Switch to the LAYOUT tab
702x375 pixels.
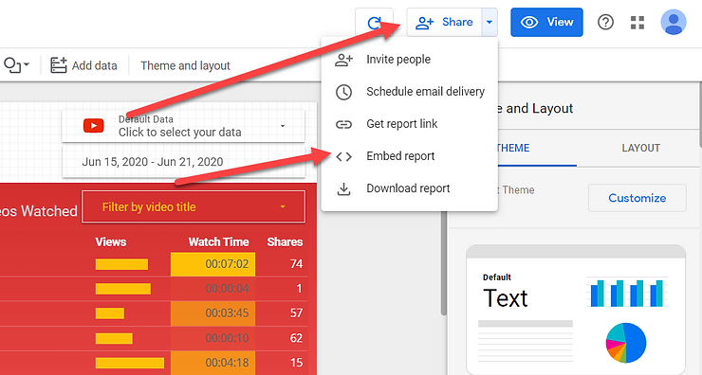(x=640, y=148)
